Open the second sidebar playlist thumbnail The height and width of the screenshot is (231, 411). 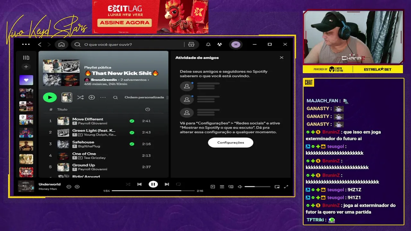tap(26, 93)
